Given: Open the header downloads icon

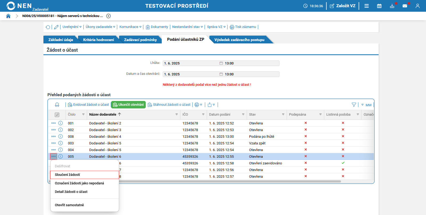Looking at the screenshot, I should pyautogui.click(x=392, y=6).
